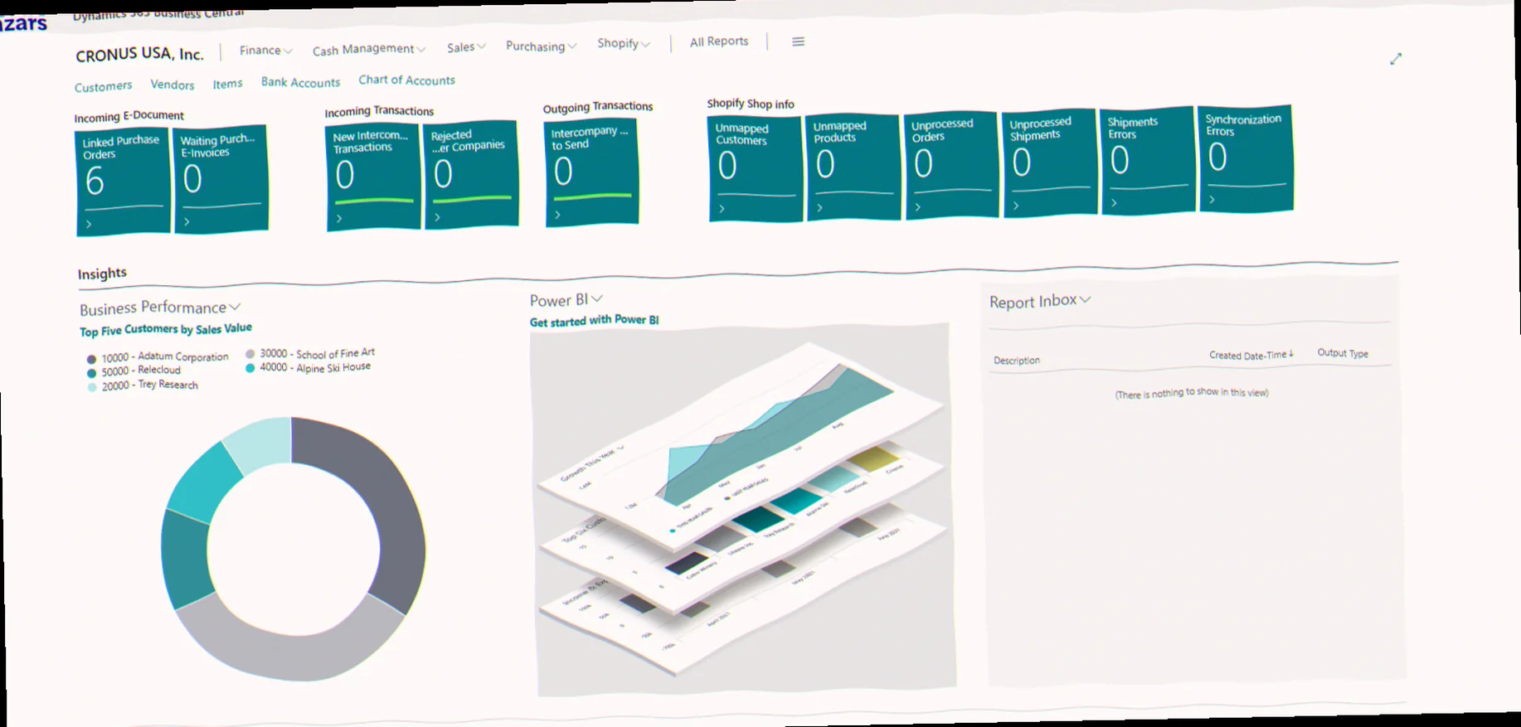1521x727 pixels.
Task: Open Business Performance dropdown chevron
Action: pos(235,307)
